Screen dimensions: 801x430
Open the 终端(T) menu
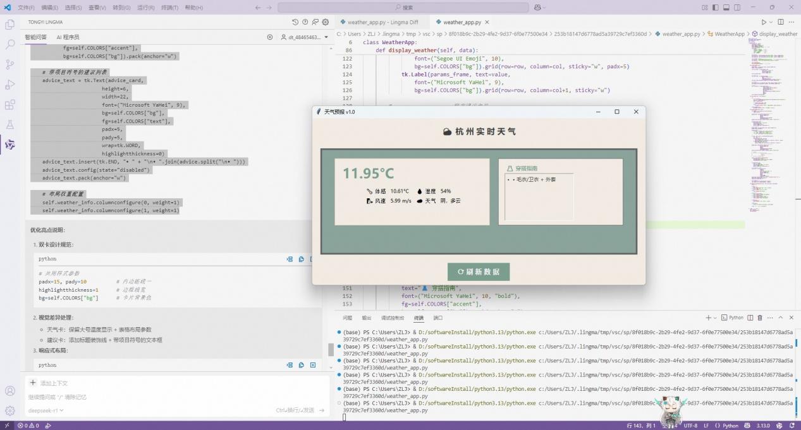tap(169, 8)
